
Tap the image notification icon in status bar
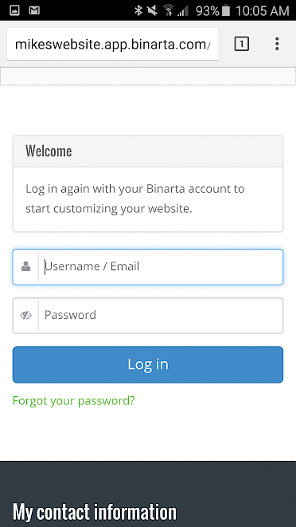[x=14, y=10]
